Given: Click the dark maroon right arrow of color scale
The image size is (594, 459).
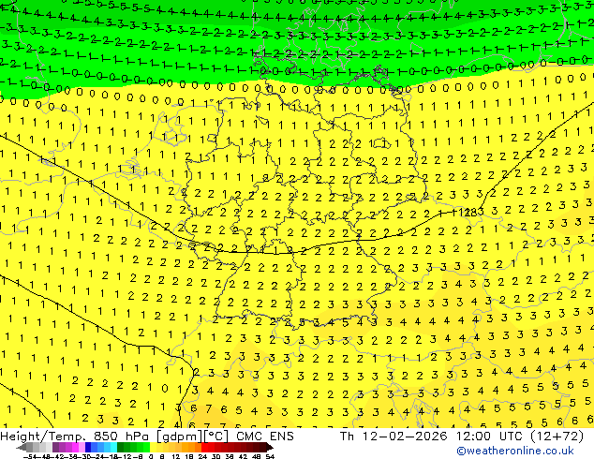Looking at the screenshot, I should click(x=269, y=447).
